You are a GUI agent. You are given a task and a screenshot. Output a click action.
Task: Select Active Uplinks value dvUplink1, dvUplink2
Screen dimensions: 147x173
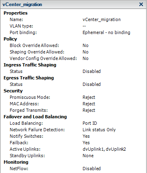point(104,149)
